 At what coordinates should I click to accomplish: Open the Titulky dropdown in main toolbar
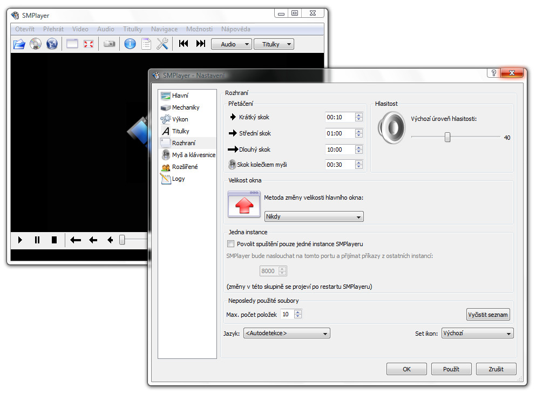(x=274, y=44)
